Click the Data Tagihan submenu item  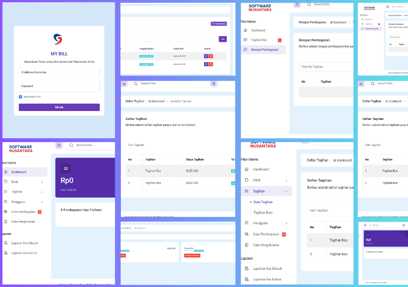(x=263, y=202)
